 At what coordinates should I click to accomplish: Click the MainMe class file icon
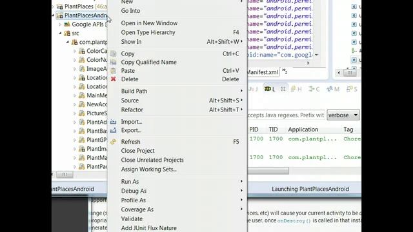click(82, 95)
